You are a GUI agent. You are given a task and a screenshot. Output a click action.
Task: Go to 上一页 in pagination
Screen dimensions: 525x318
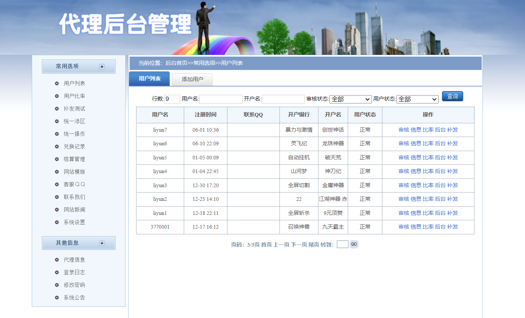pos(282,244)
